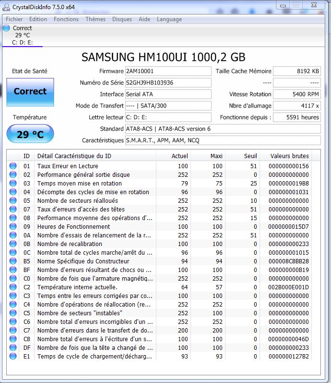Click the Lettre lecteur field
331x383 pixels.
pyautogui.click(x=168, y=117)
